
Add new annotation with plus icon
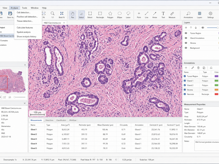click(186, 68)
